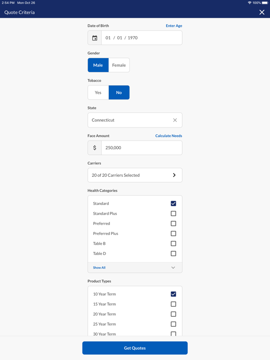The image size is (270, 360).
Task: Select Male gender
Action: coord(98,65)
